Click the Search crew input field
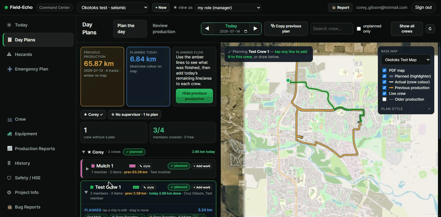 pos(332,29)
